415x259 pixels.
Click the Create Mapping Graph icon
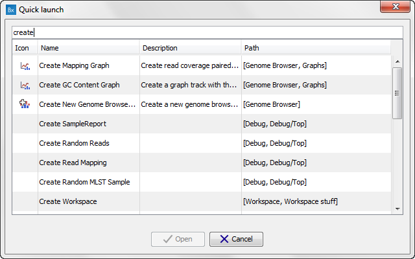pyautogui.click(x=25, y=66)
